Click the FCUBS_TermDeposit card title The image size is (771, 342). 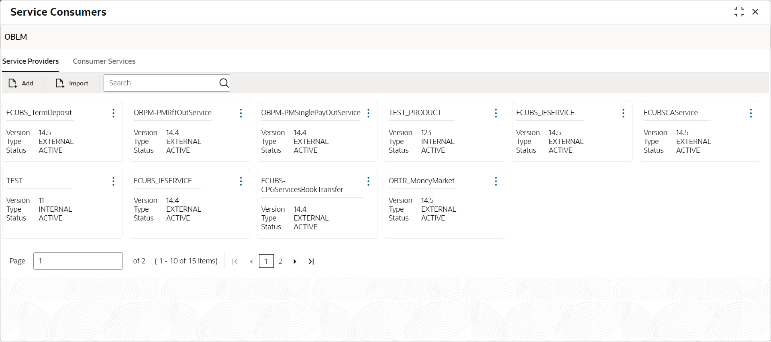pos(39,113)
